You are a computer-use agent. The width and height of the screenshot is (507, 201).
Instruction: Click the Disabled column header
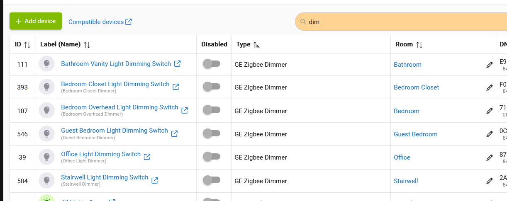coord(214,44)
